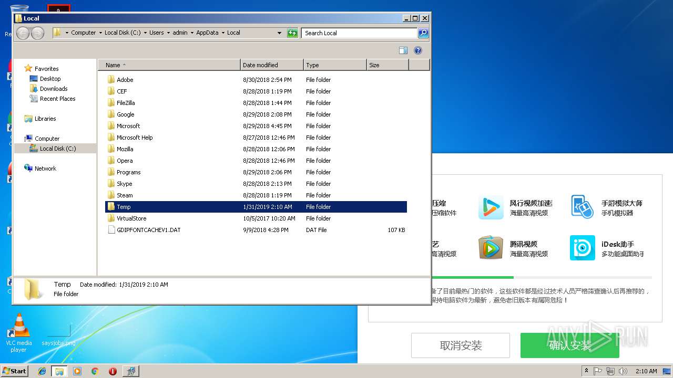The height and width of the screenshot is (378, 673).
Task: Open the Adobe folder
Action: pos(125,80)
